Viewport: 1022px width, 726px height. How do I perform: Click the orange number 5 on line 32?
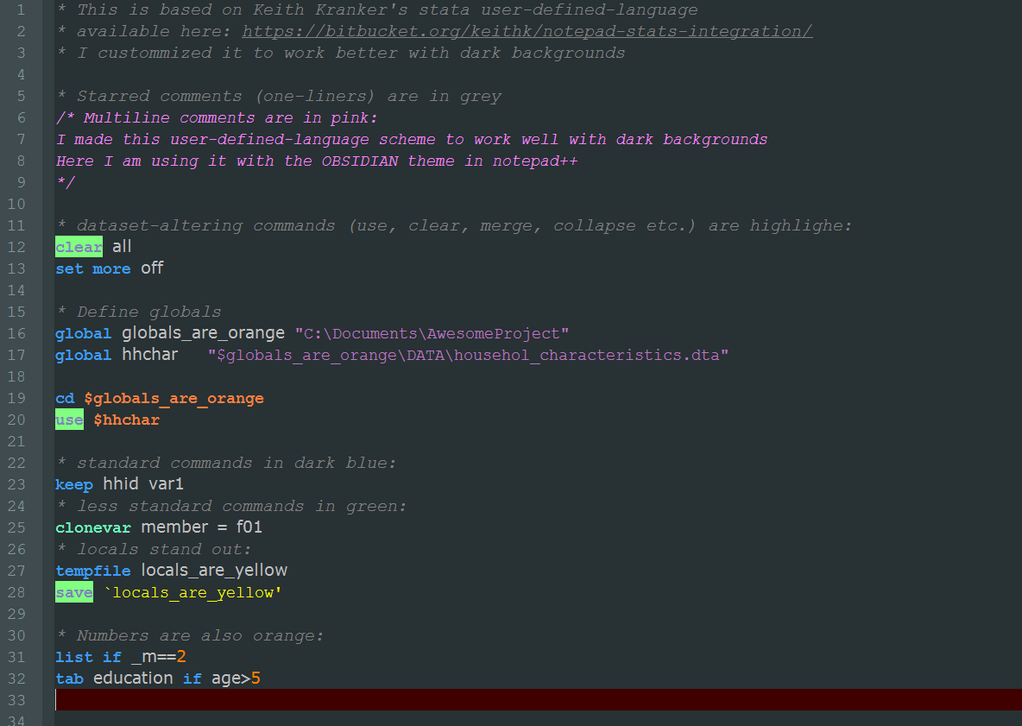pyautogui.click(x=255, y=679)
